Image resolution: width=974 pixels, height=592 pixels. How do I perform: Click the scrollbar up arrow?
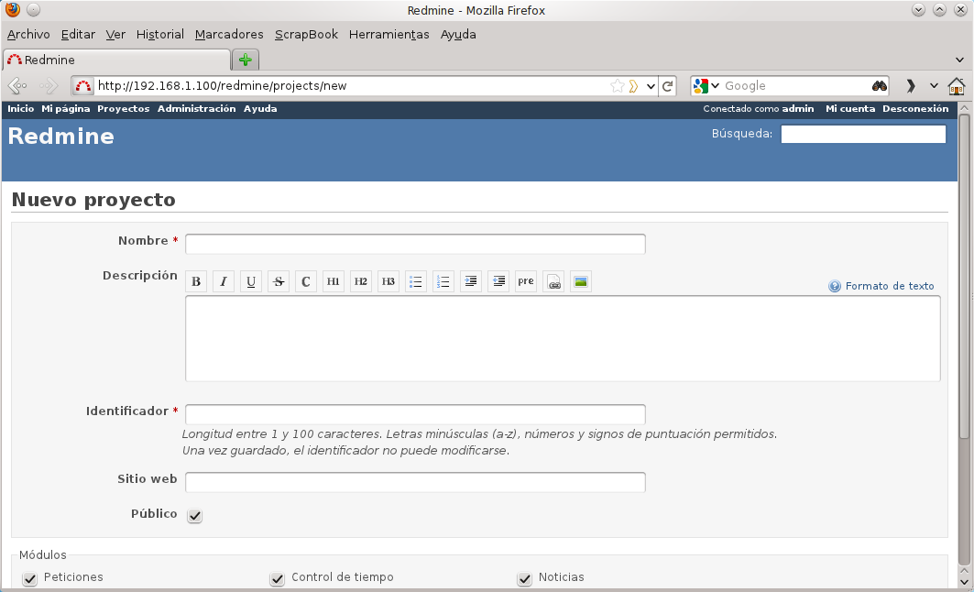click(x=964, y=108)
